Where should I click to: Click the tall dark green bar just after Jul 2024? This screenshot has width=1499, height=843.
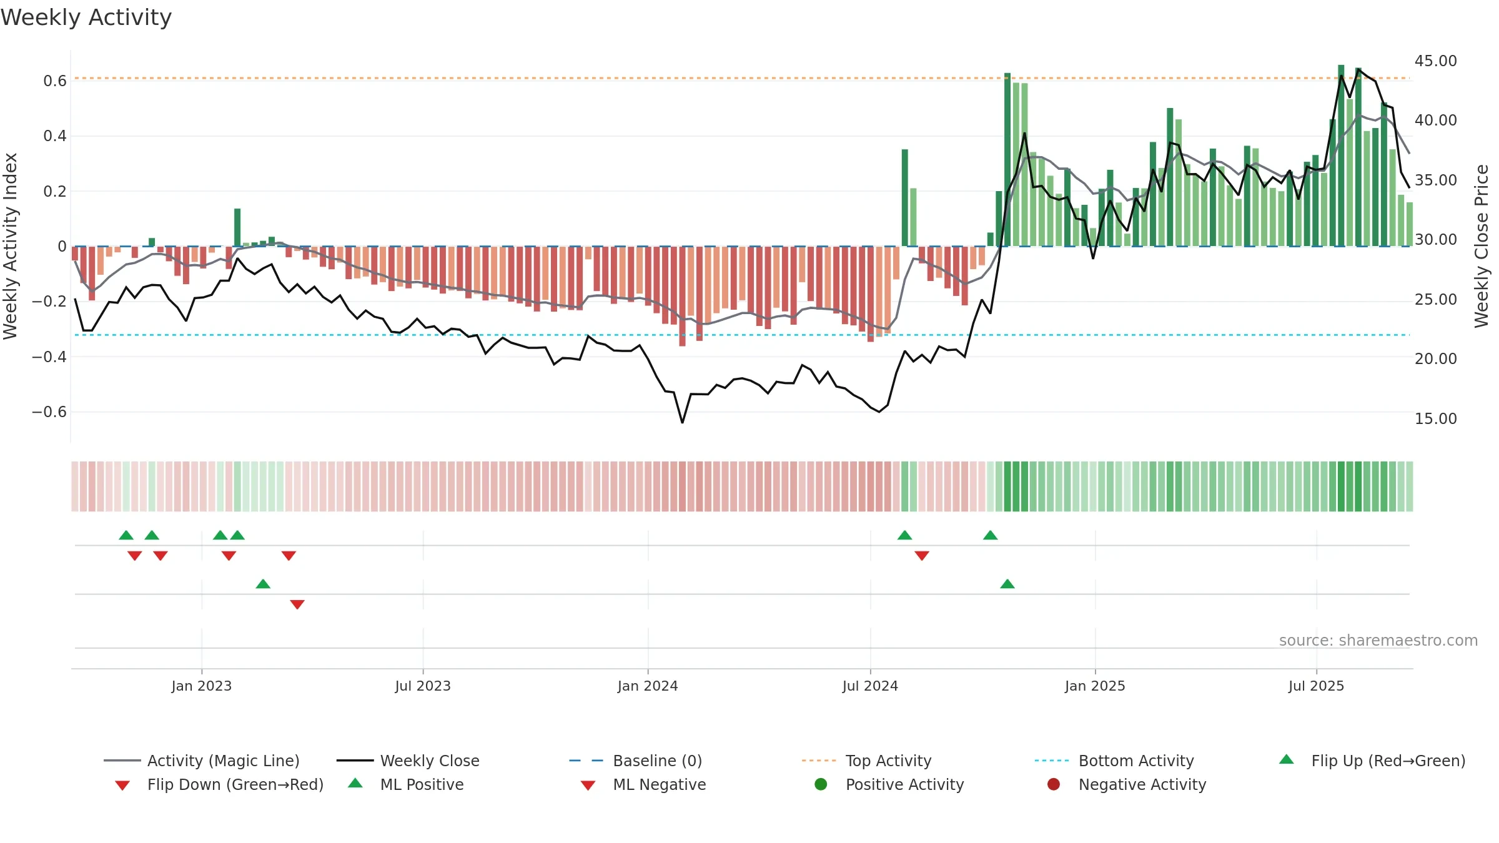905,198
